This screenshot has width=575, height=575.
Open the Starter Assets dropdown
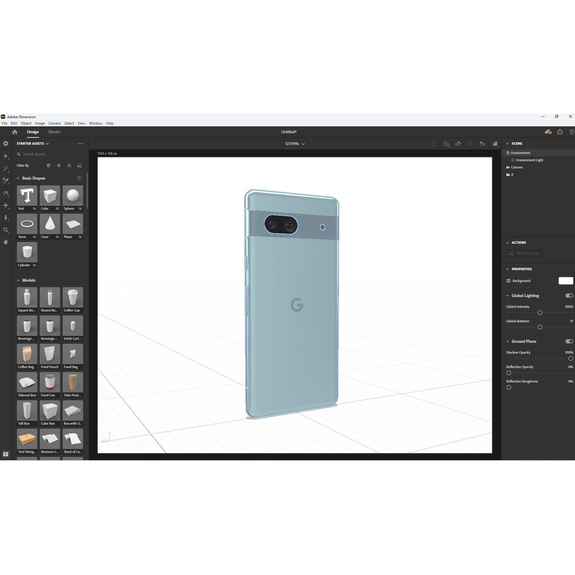pos(32,144)
